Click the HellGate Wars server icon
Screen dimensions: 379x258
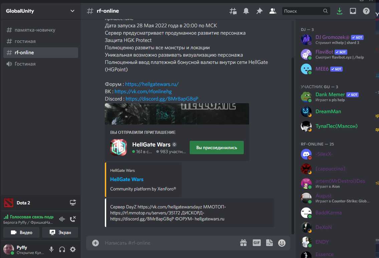119,147
